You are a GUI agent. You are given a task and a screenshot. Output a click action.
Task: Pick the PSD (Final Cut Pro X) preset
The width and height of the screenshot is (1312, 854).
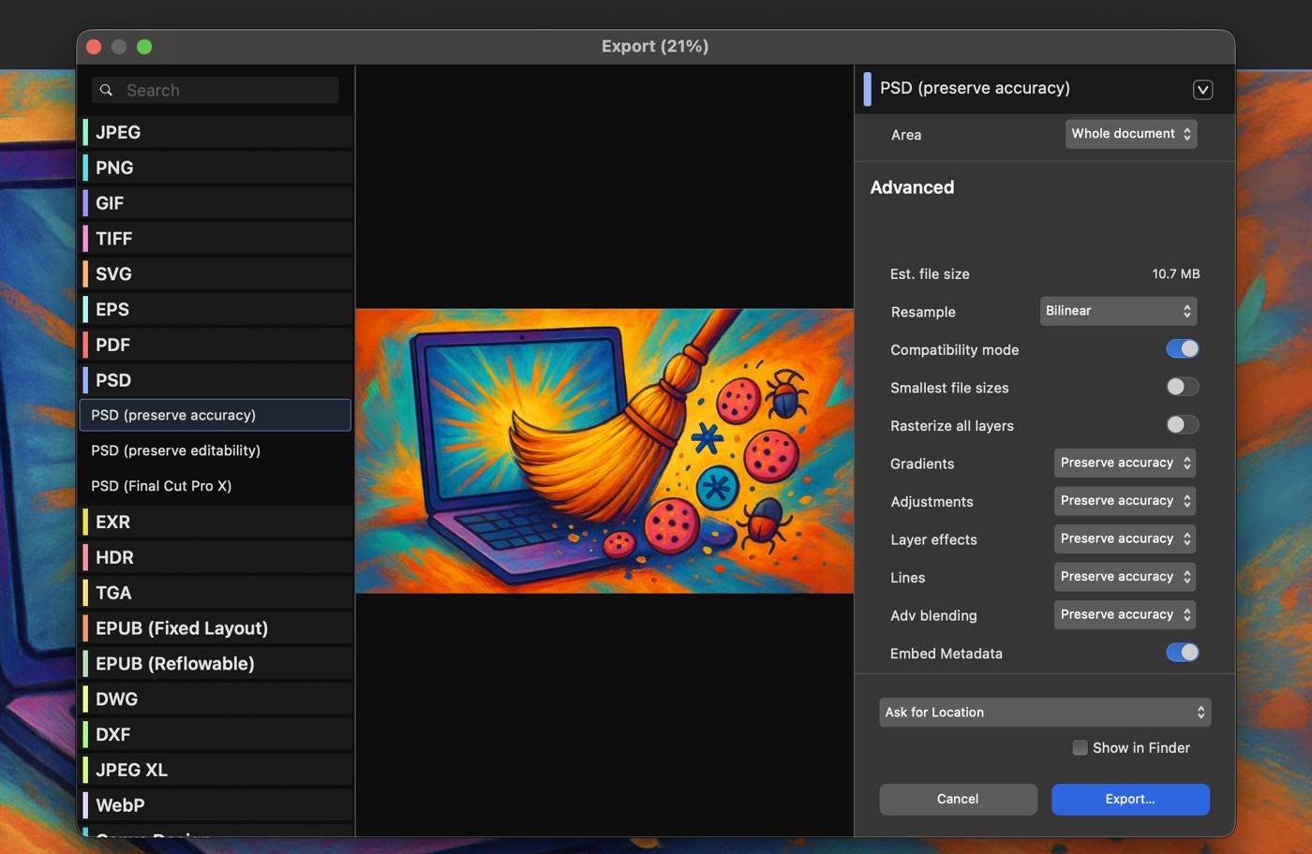pyautogui.click(x=216, y=486)
